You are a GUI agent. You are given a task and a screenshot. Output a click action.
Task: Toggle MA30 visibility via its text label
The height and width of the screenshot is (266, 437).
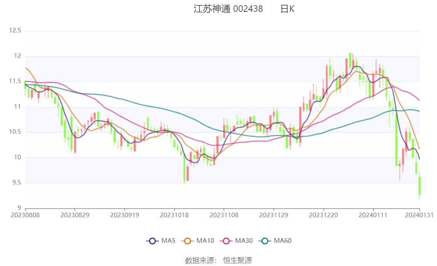point(244,241)
